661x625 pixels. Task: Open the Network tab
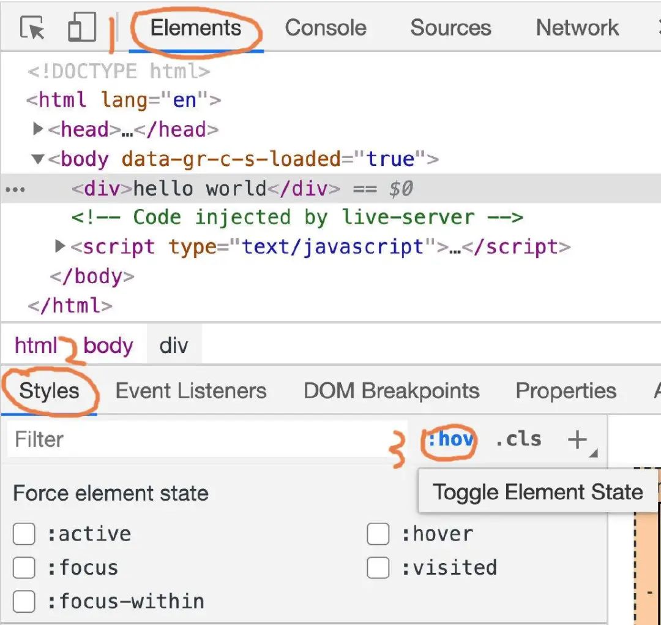point(577,28)
